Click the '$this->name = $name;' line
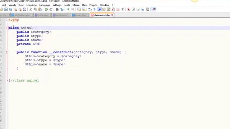The width and height of the screenshot is (230, 129). tap(45, 64)
